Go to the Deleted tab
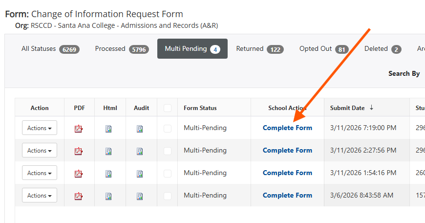Image resolution: width=425 pixels, height=223 pixels. (x=382, y=49)
